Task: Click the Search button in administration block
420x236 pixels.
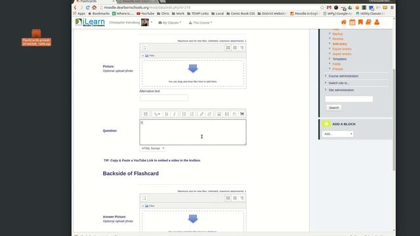Action: point(334,108)
